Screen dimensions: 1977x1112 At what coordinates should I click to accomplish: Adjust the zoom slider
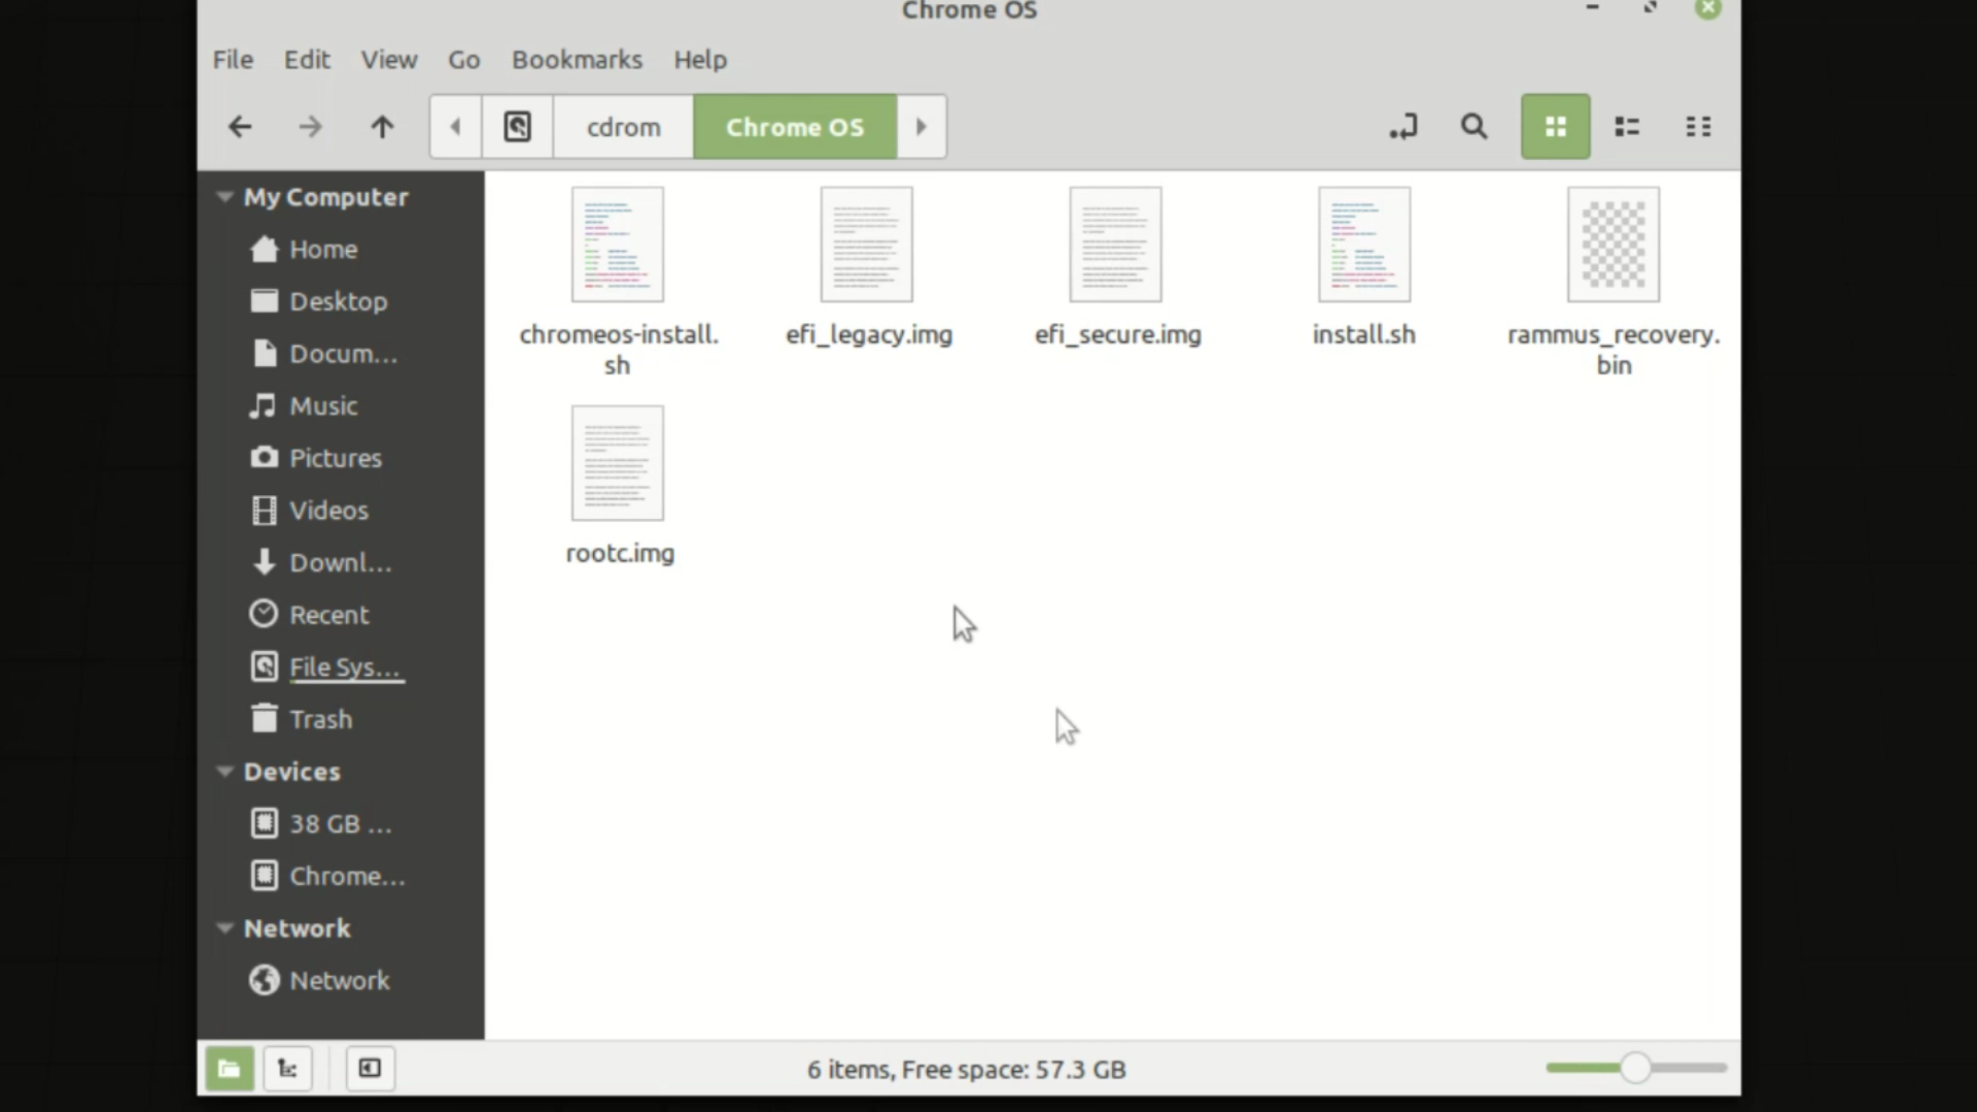click(1636, 1068)
